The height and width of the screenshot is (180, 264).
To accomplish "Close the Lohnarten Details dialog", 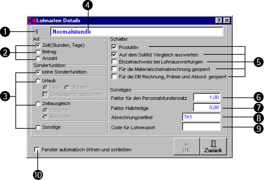I will click(x=226, y=20).
